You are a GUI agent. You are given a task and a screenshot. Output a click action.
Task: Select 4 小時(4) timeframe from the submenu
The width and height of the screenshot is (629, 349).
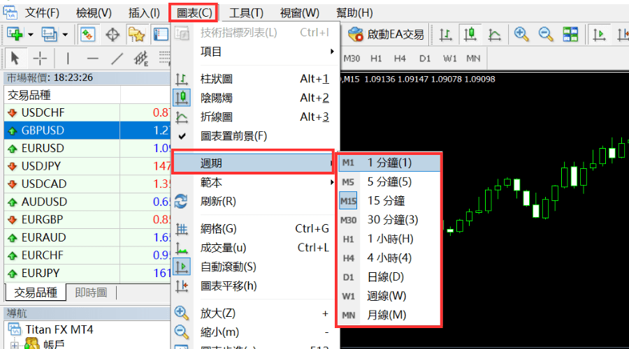pos(389,258)
